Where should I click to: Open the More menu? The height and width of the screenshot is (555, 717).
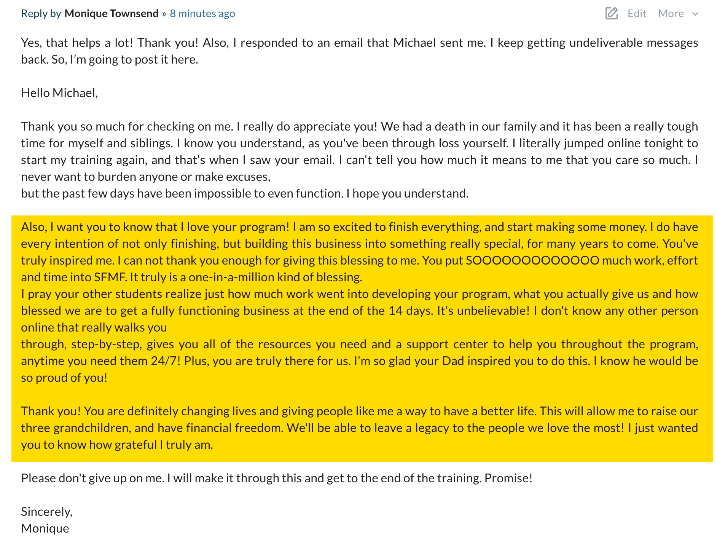(x=671, y=13)
